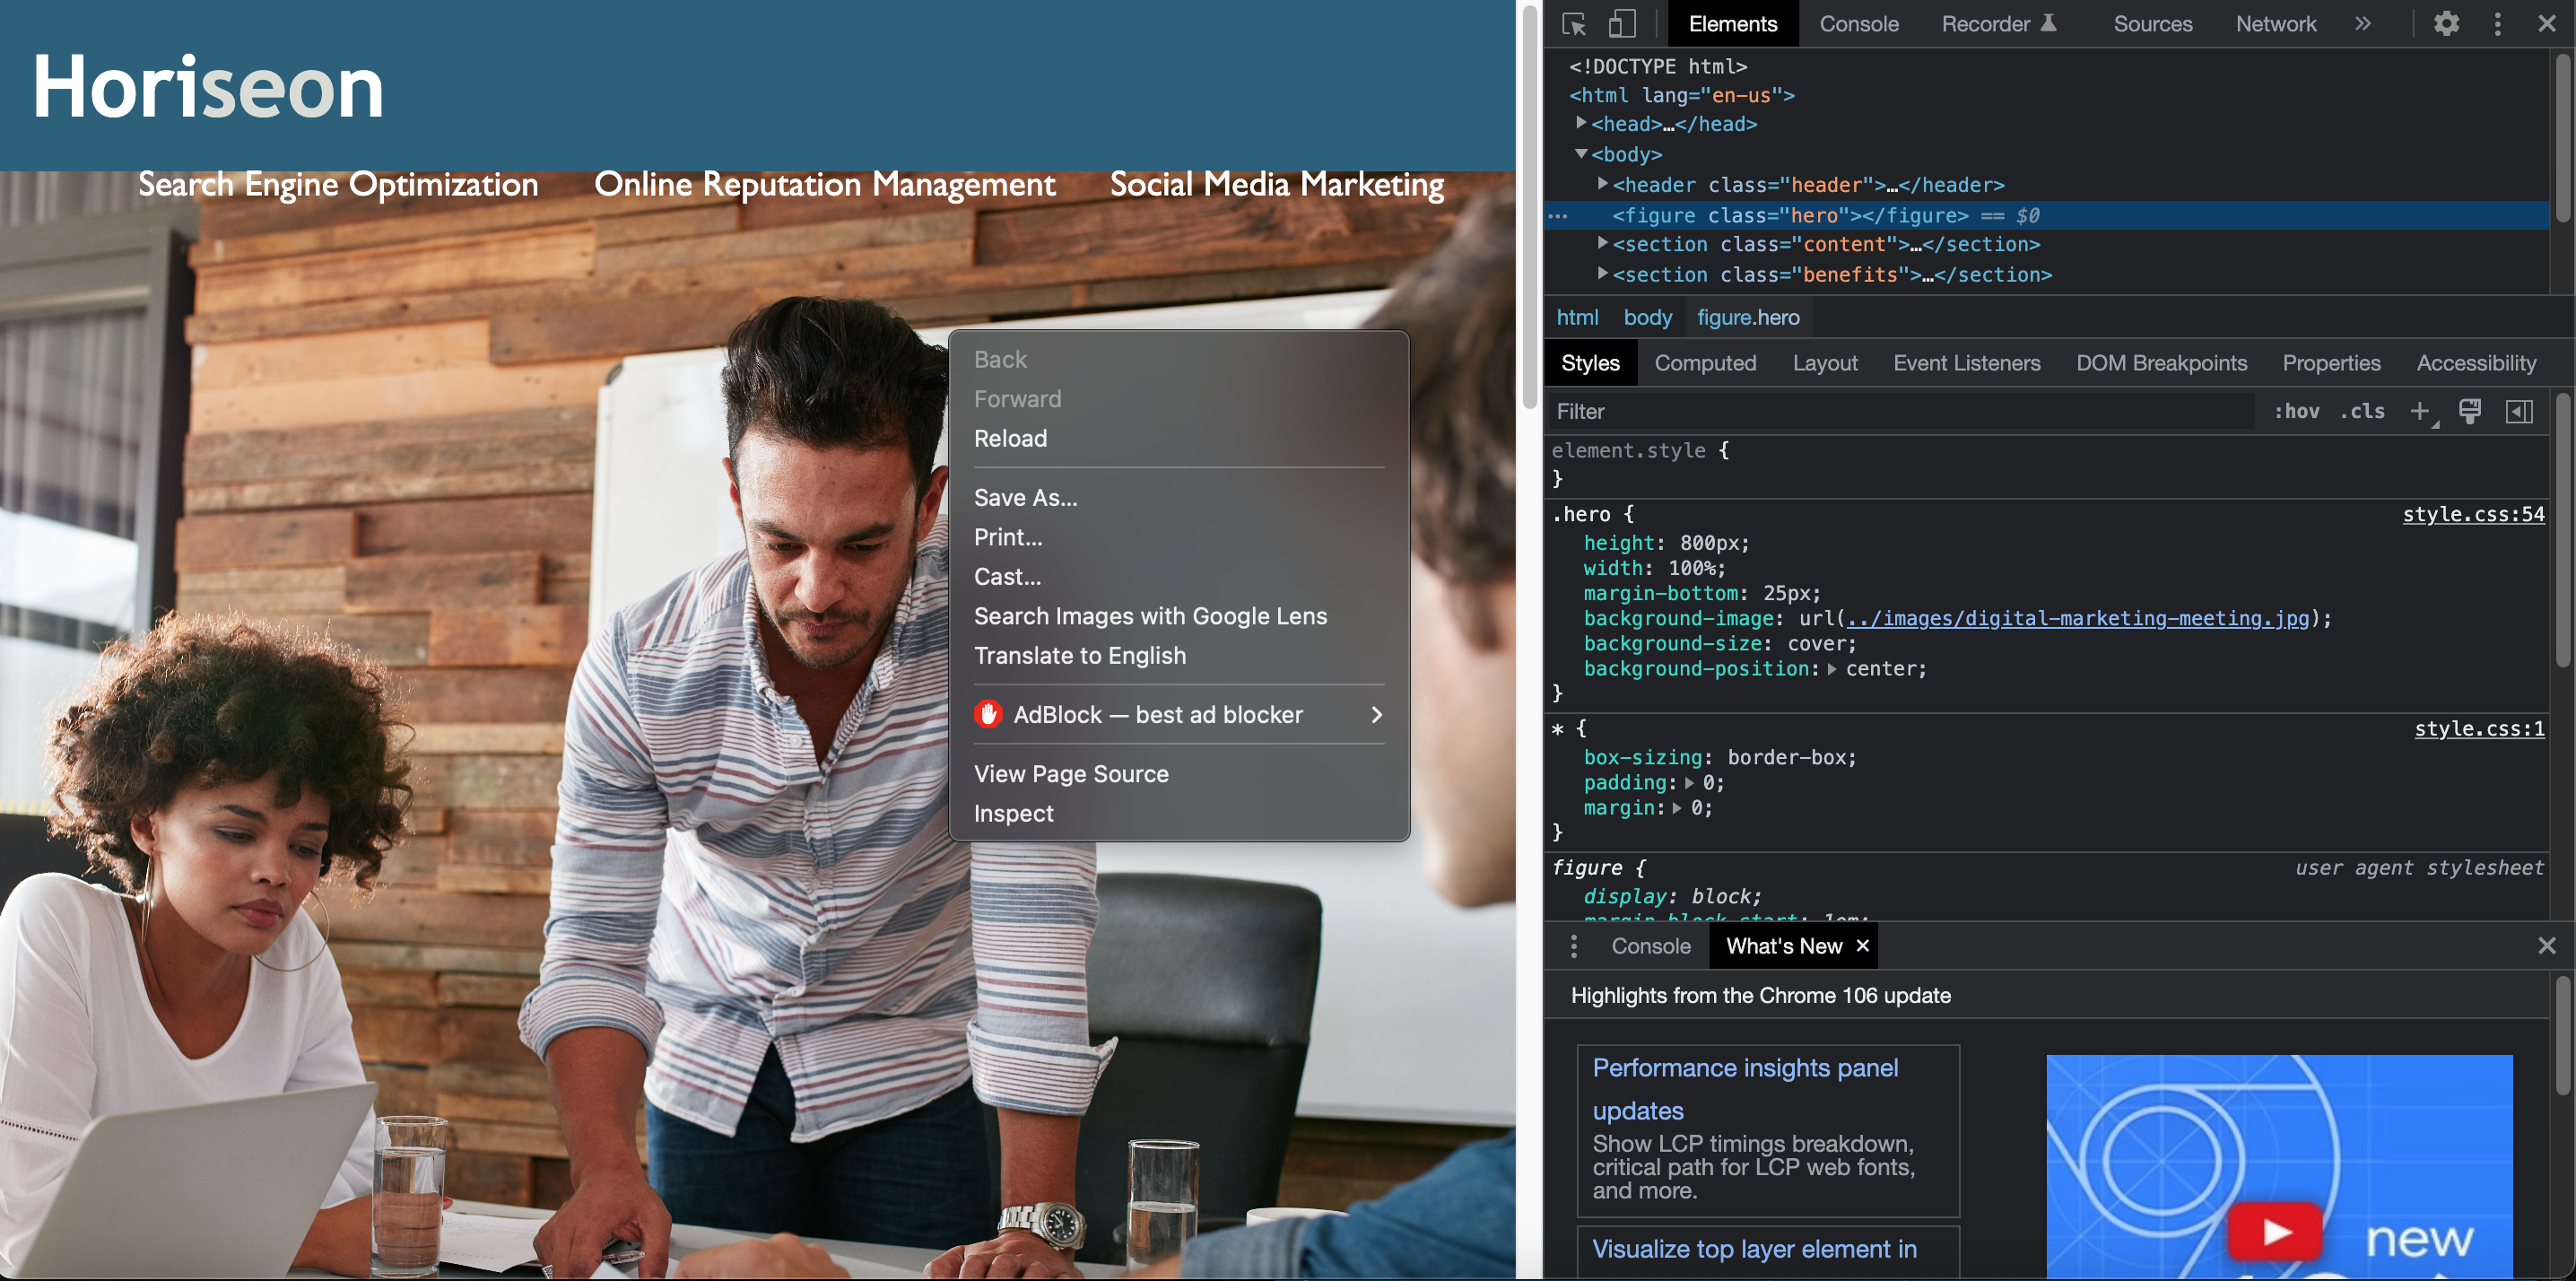Play the What's New YouTube video
Screen dimensions: 2576x1281
(2275, 1230)
